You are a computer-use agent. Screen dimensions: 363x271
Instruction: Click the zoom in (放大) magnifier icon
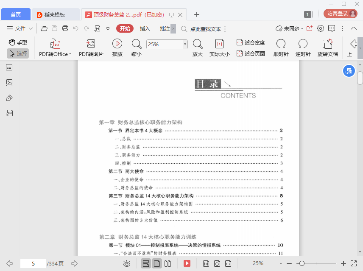click(x=197, y=44)
